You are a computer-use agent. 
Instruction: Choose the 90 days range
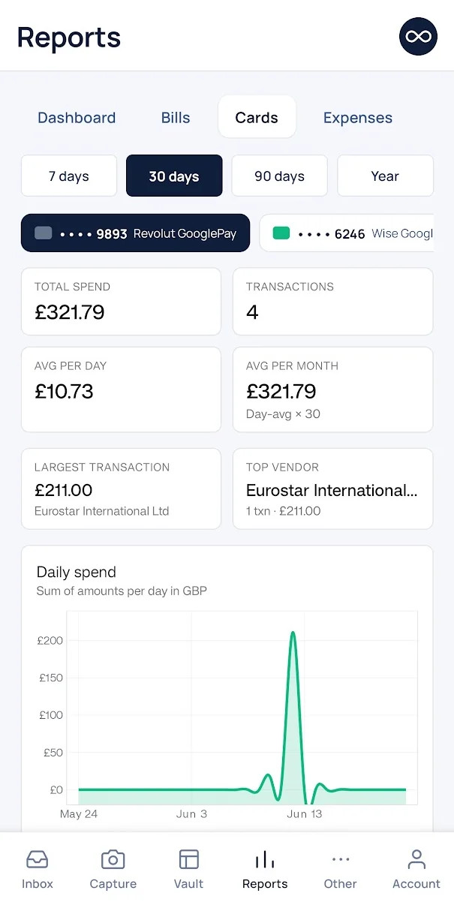[x=279, y=176]
